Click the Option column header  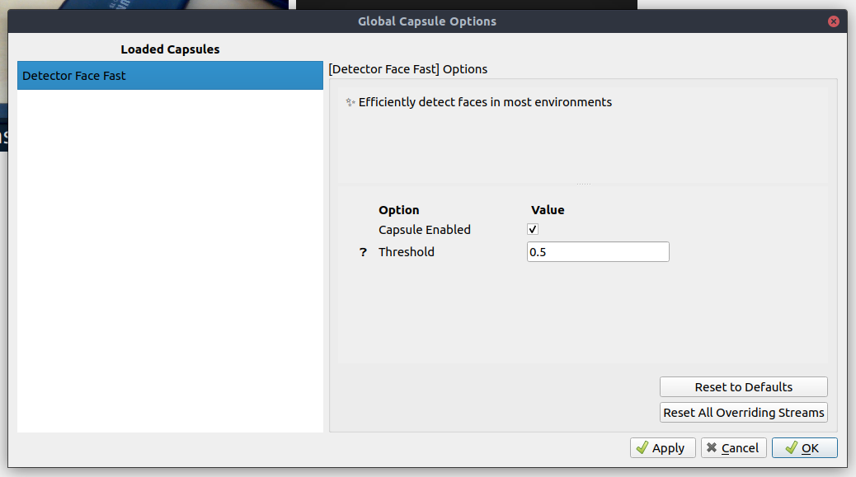tap(399, 210)
